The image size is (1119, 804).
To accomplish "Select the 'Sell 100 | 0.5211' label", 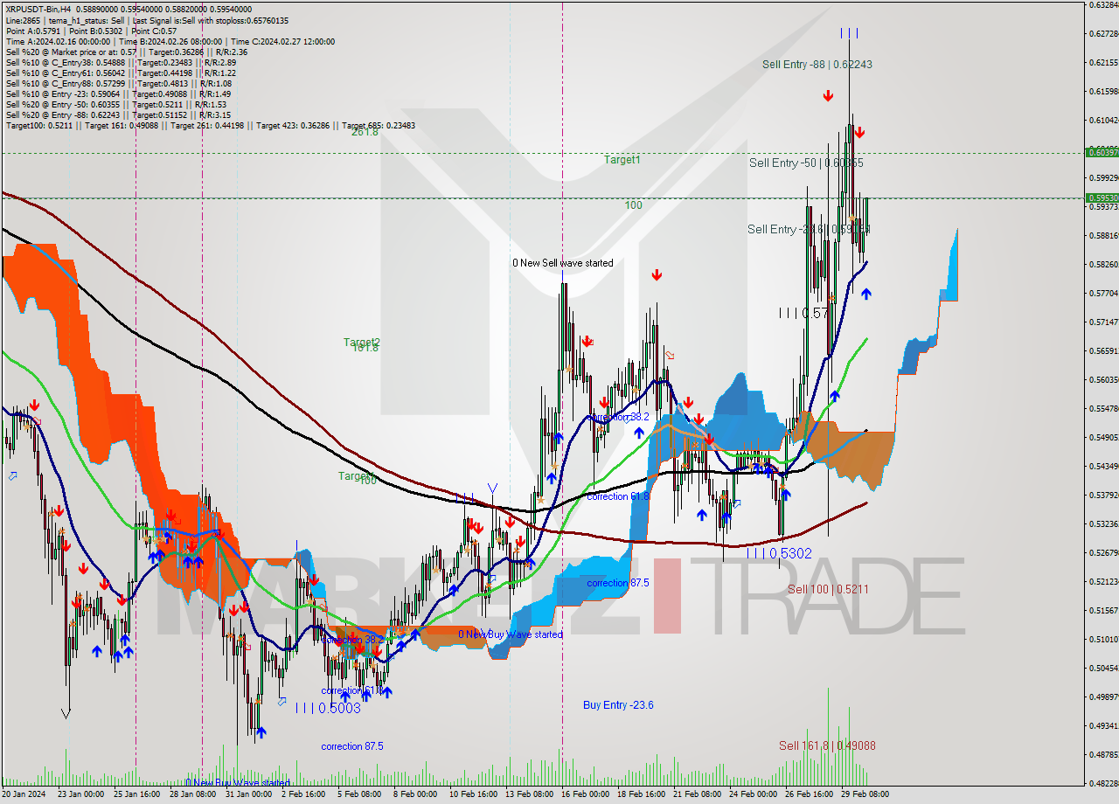I will click(828, 589).
